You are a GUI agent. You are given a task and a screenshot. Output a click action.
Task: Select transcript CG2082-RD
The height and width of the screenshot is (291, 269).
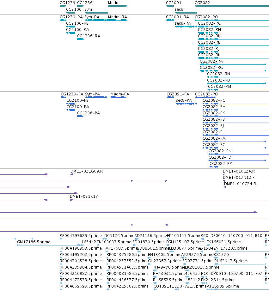(218, 80)
